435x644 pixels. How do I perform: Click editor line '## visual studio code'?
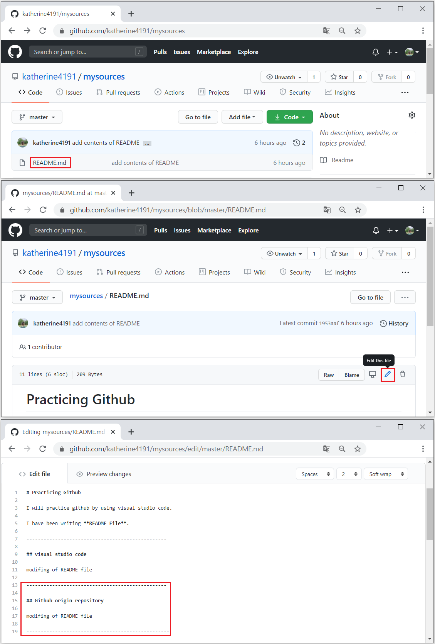coord(56,554)
